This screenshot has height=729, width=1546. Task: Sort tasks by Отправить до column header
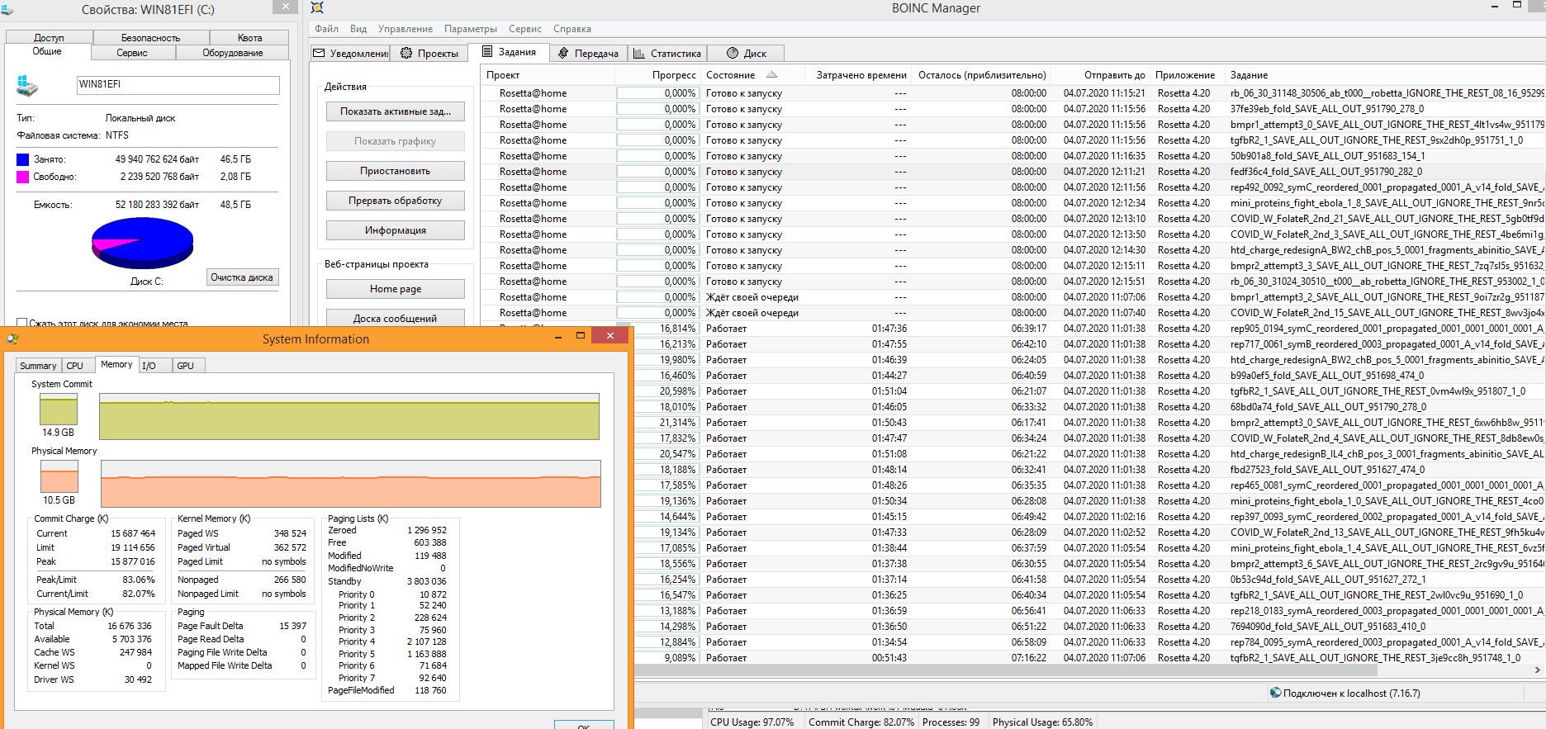pos(1102,75)
